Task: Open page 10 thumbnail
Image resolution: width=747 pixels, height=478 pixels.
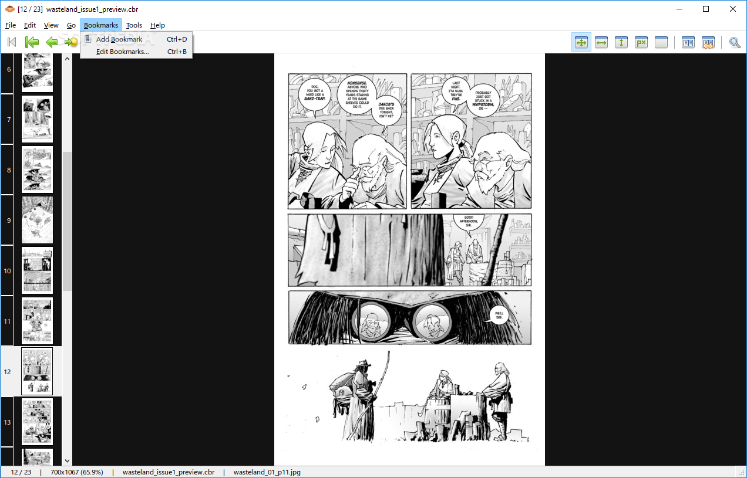Action: point(37,270)
